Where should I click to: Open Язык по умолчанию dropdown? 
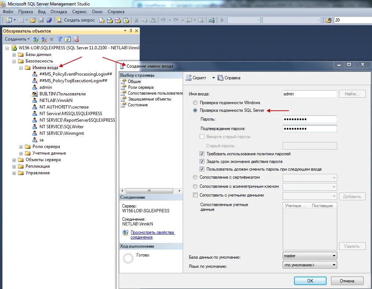[x=310, y=265]
